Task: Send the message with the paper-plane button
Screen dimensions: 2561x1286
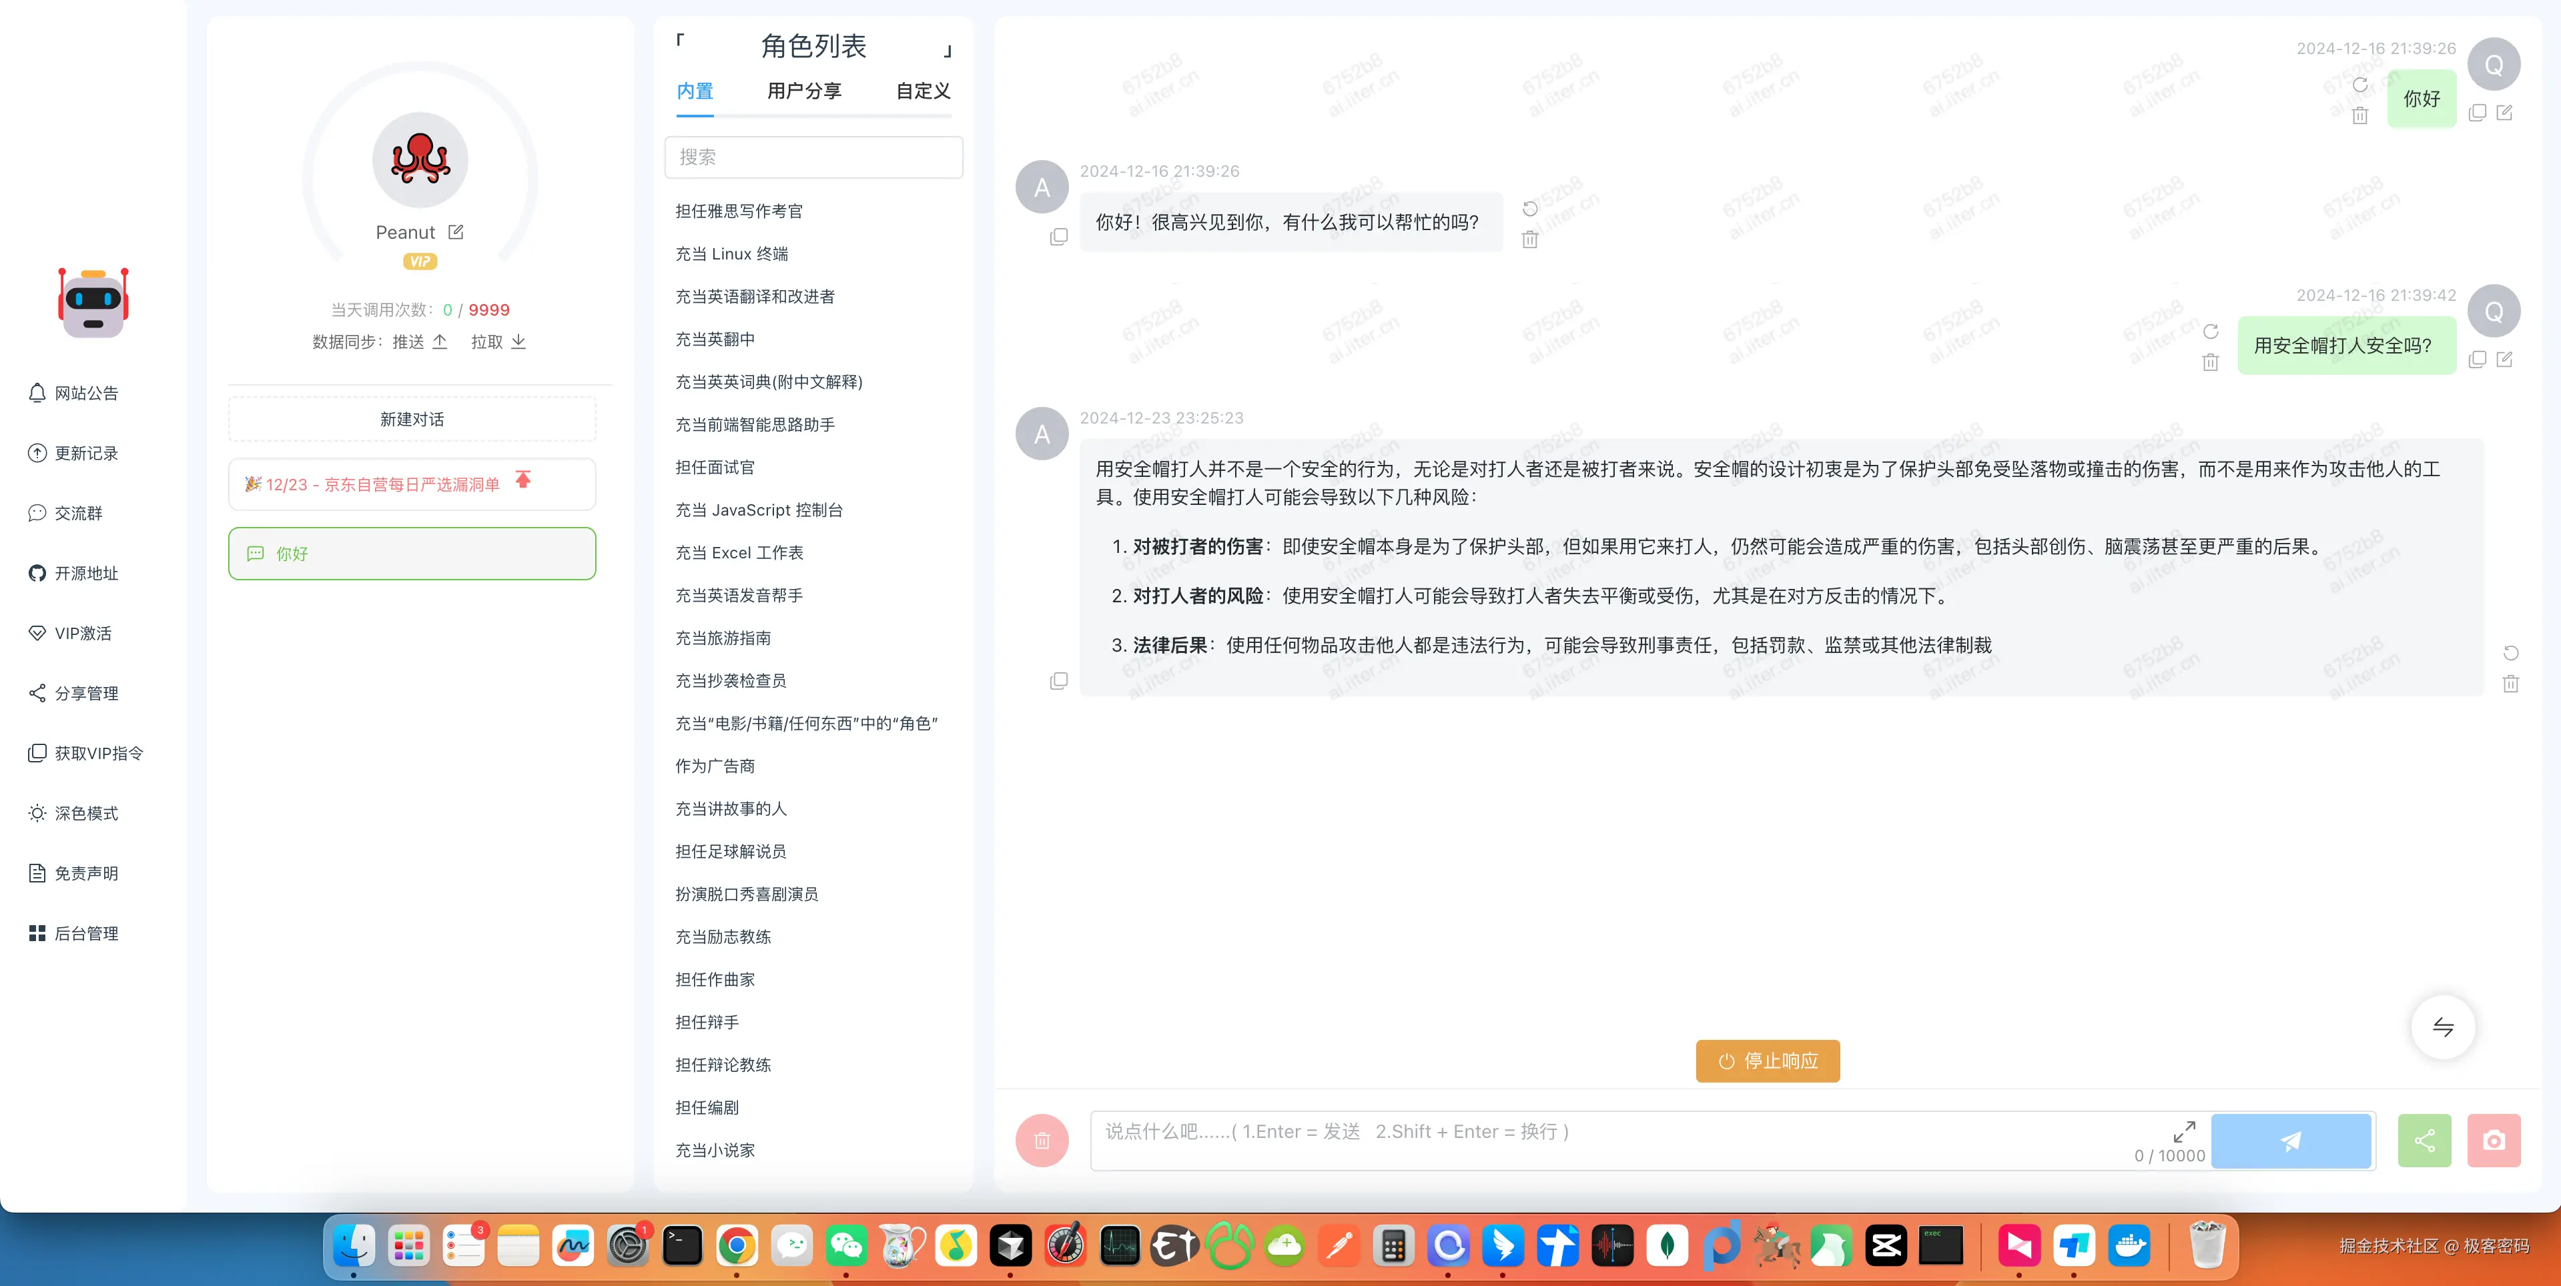Action: pyautogui.click(x=2291, y=1140)
